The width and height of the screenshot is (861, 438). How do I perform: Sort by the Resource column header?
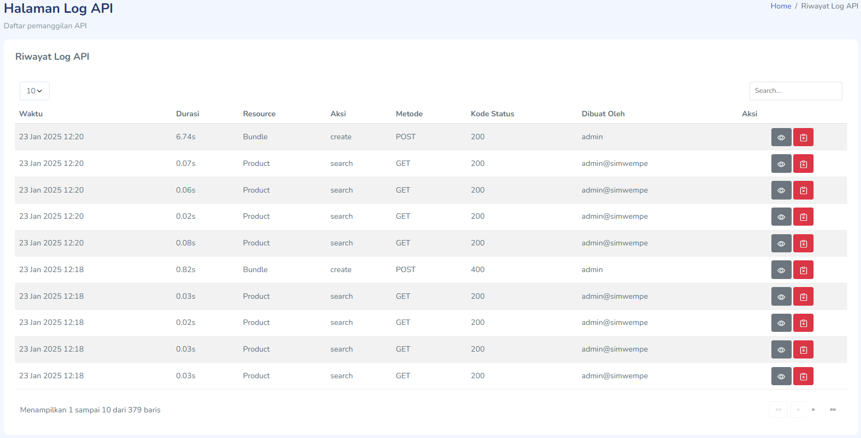pos(259,114)
